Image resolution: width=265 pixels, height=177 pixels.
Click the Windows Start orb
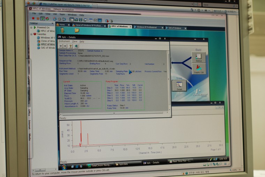(x=64, y=167)
